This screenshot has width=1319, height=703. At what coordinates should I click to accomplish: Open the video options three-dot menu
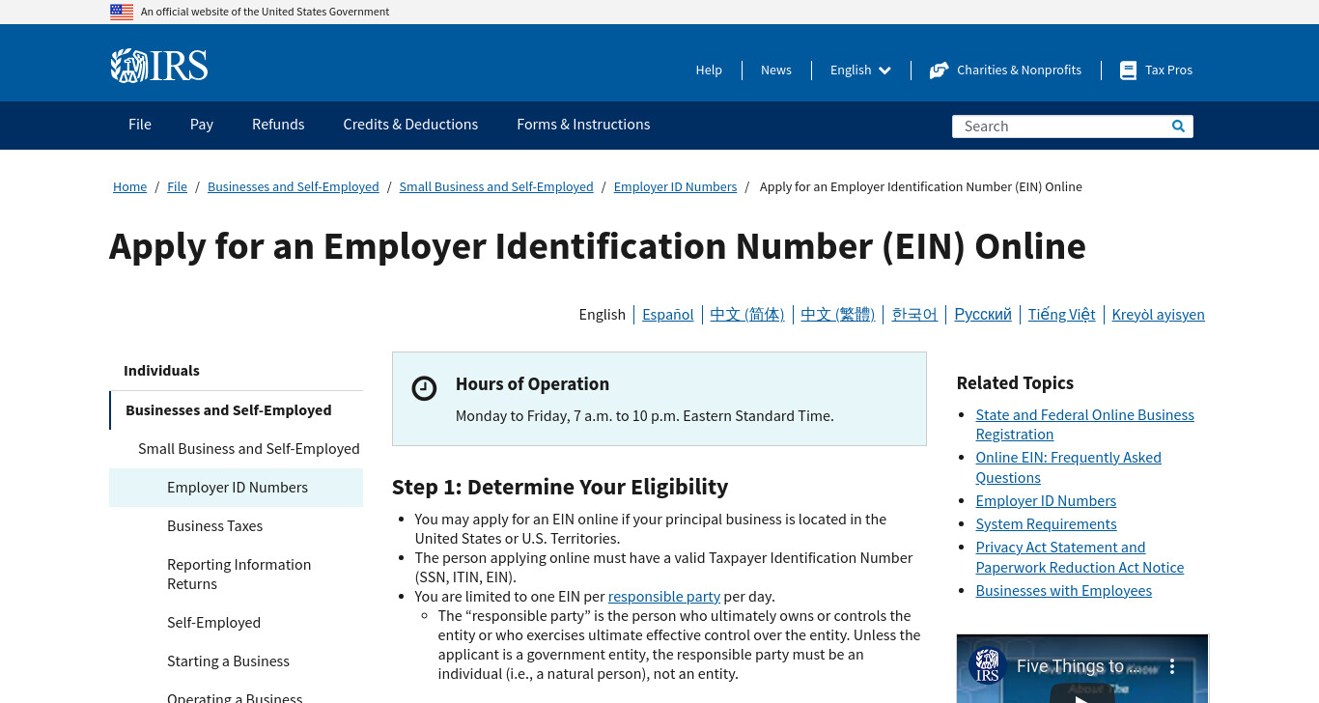[x=1172, y=666]
